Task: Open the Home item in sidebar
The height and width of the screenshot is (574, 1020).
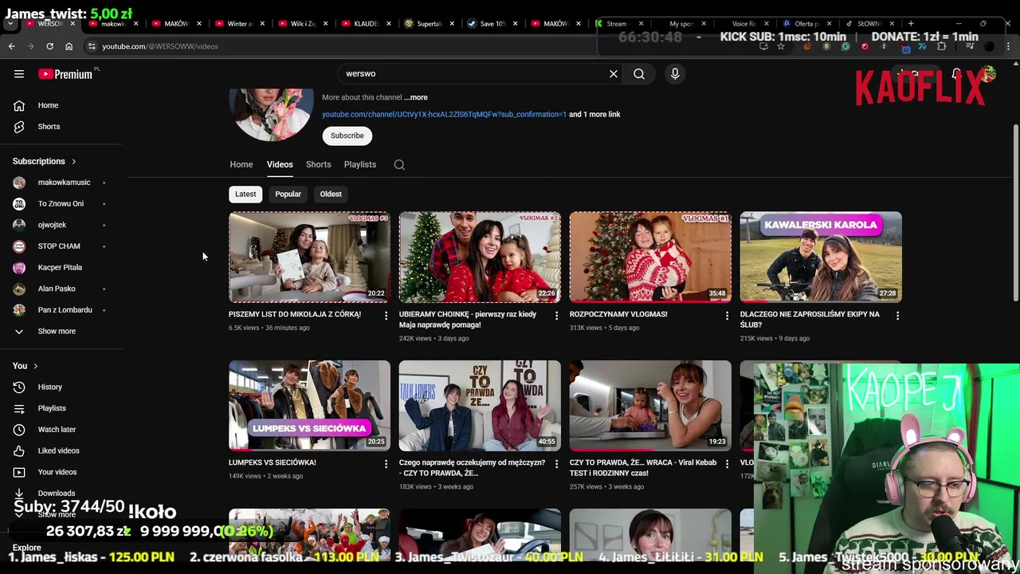Action: 62,105
